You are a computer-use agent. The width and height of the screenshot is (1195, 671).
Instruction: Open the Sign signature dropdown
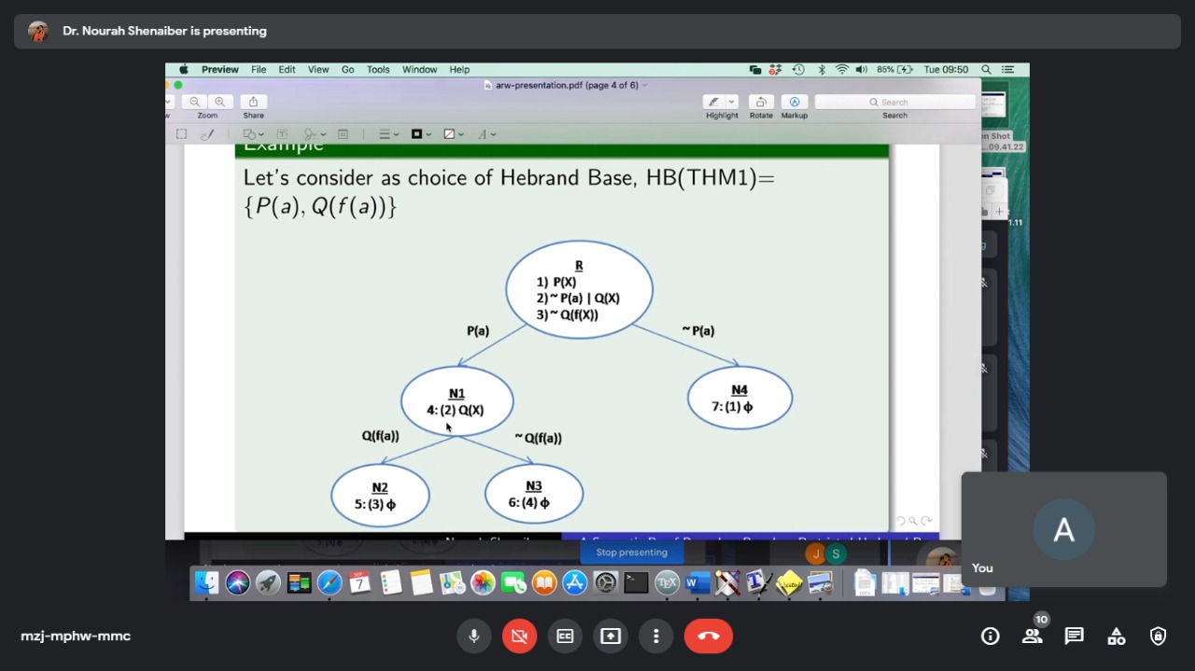315,134
